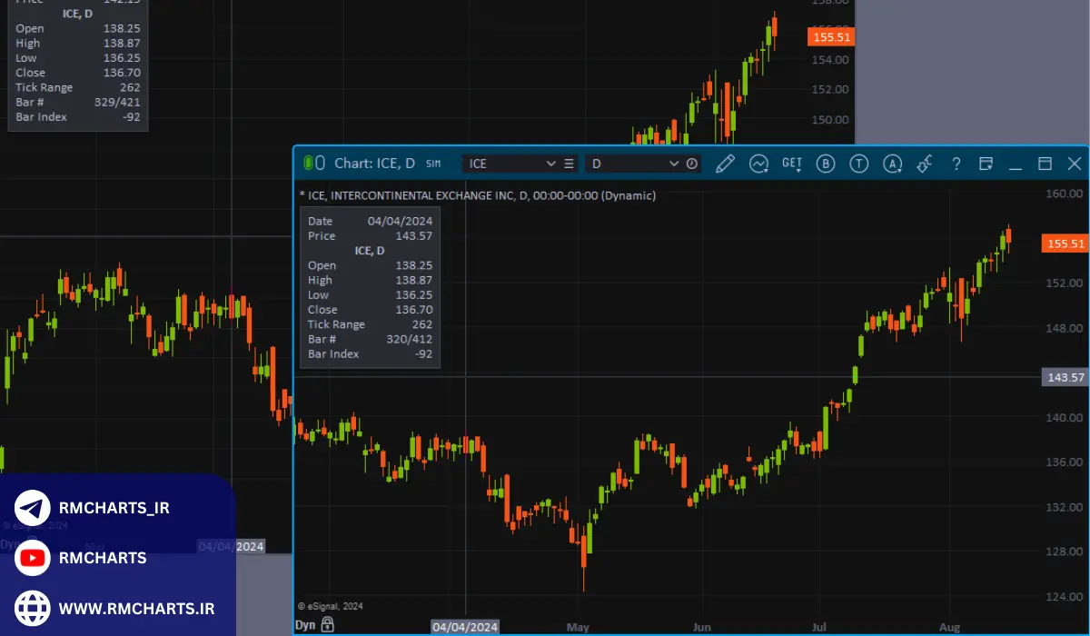Open help with the question mark
Image resolution: width=1090 pixels, height=636 pixels.
tap(956, 164)
